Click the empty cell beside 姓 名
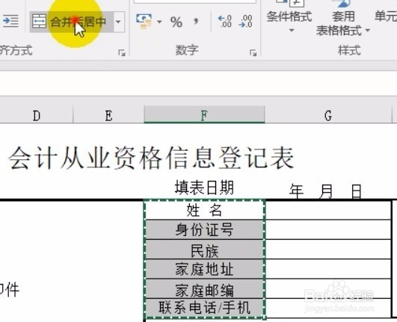This screenshot has width=397, height=322. pyautogui.click(x=328, y=211)
